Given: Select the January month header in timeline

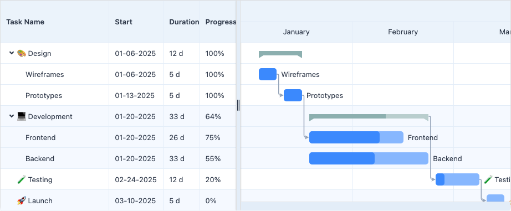Looking at the screenshot, I should click(297, 32).
